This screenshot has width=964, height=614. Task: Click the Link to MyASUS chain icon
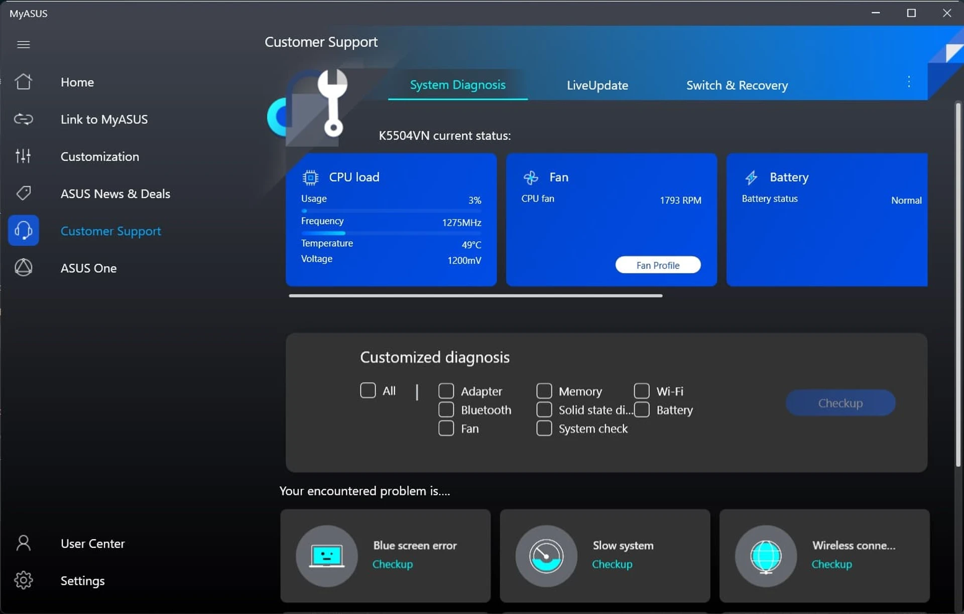23,119
